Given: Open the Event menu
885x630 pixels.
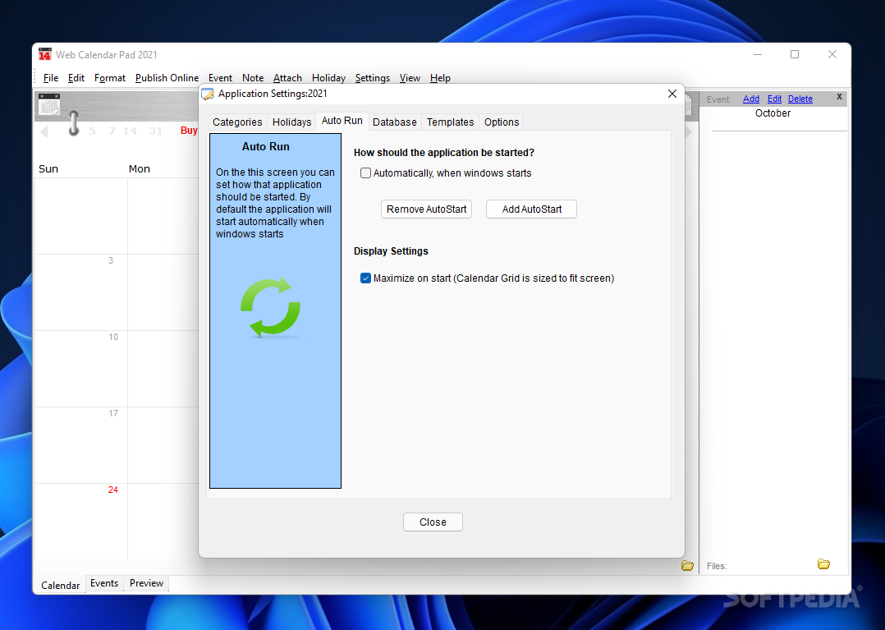Looking at the screenshot, I should 220,78.
